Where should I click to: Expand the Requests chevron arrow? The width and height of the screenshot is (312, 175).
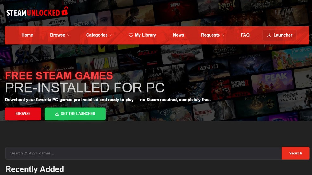click(x=223, y=35)
